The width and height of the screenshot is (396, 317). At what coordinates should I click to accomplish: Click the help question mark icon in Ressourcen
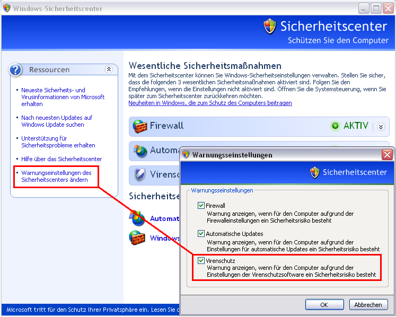click(16, 70)
